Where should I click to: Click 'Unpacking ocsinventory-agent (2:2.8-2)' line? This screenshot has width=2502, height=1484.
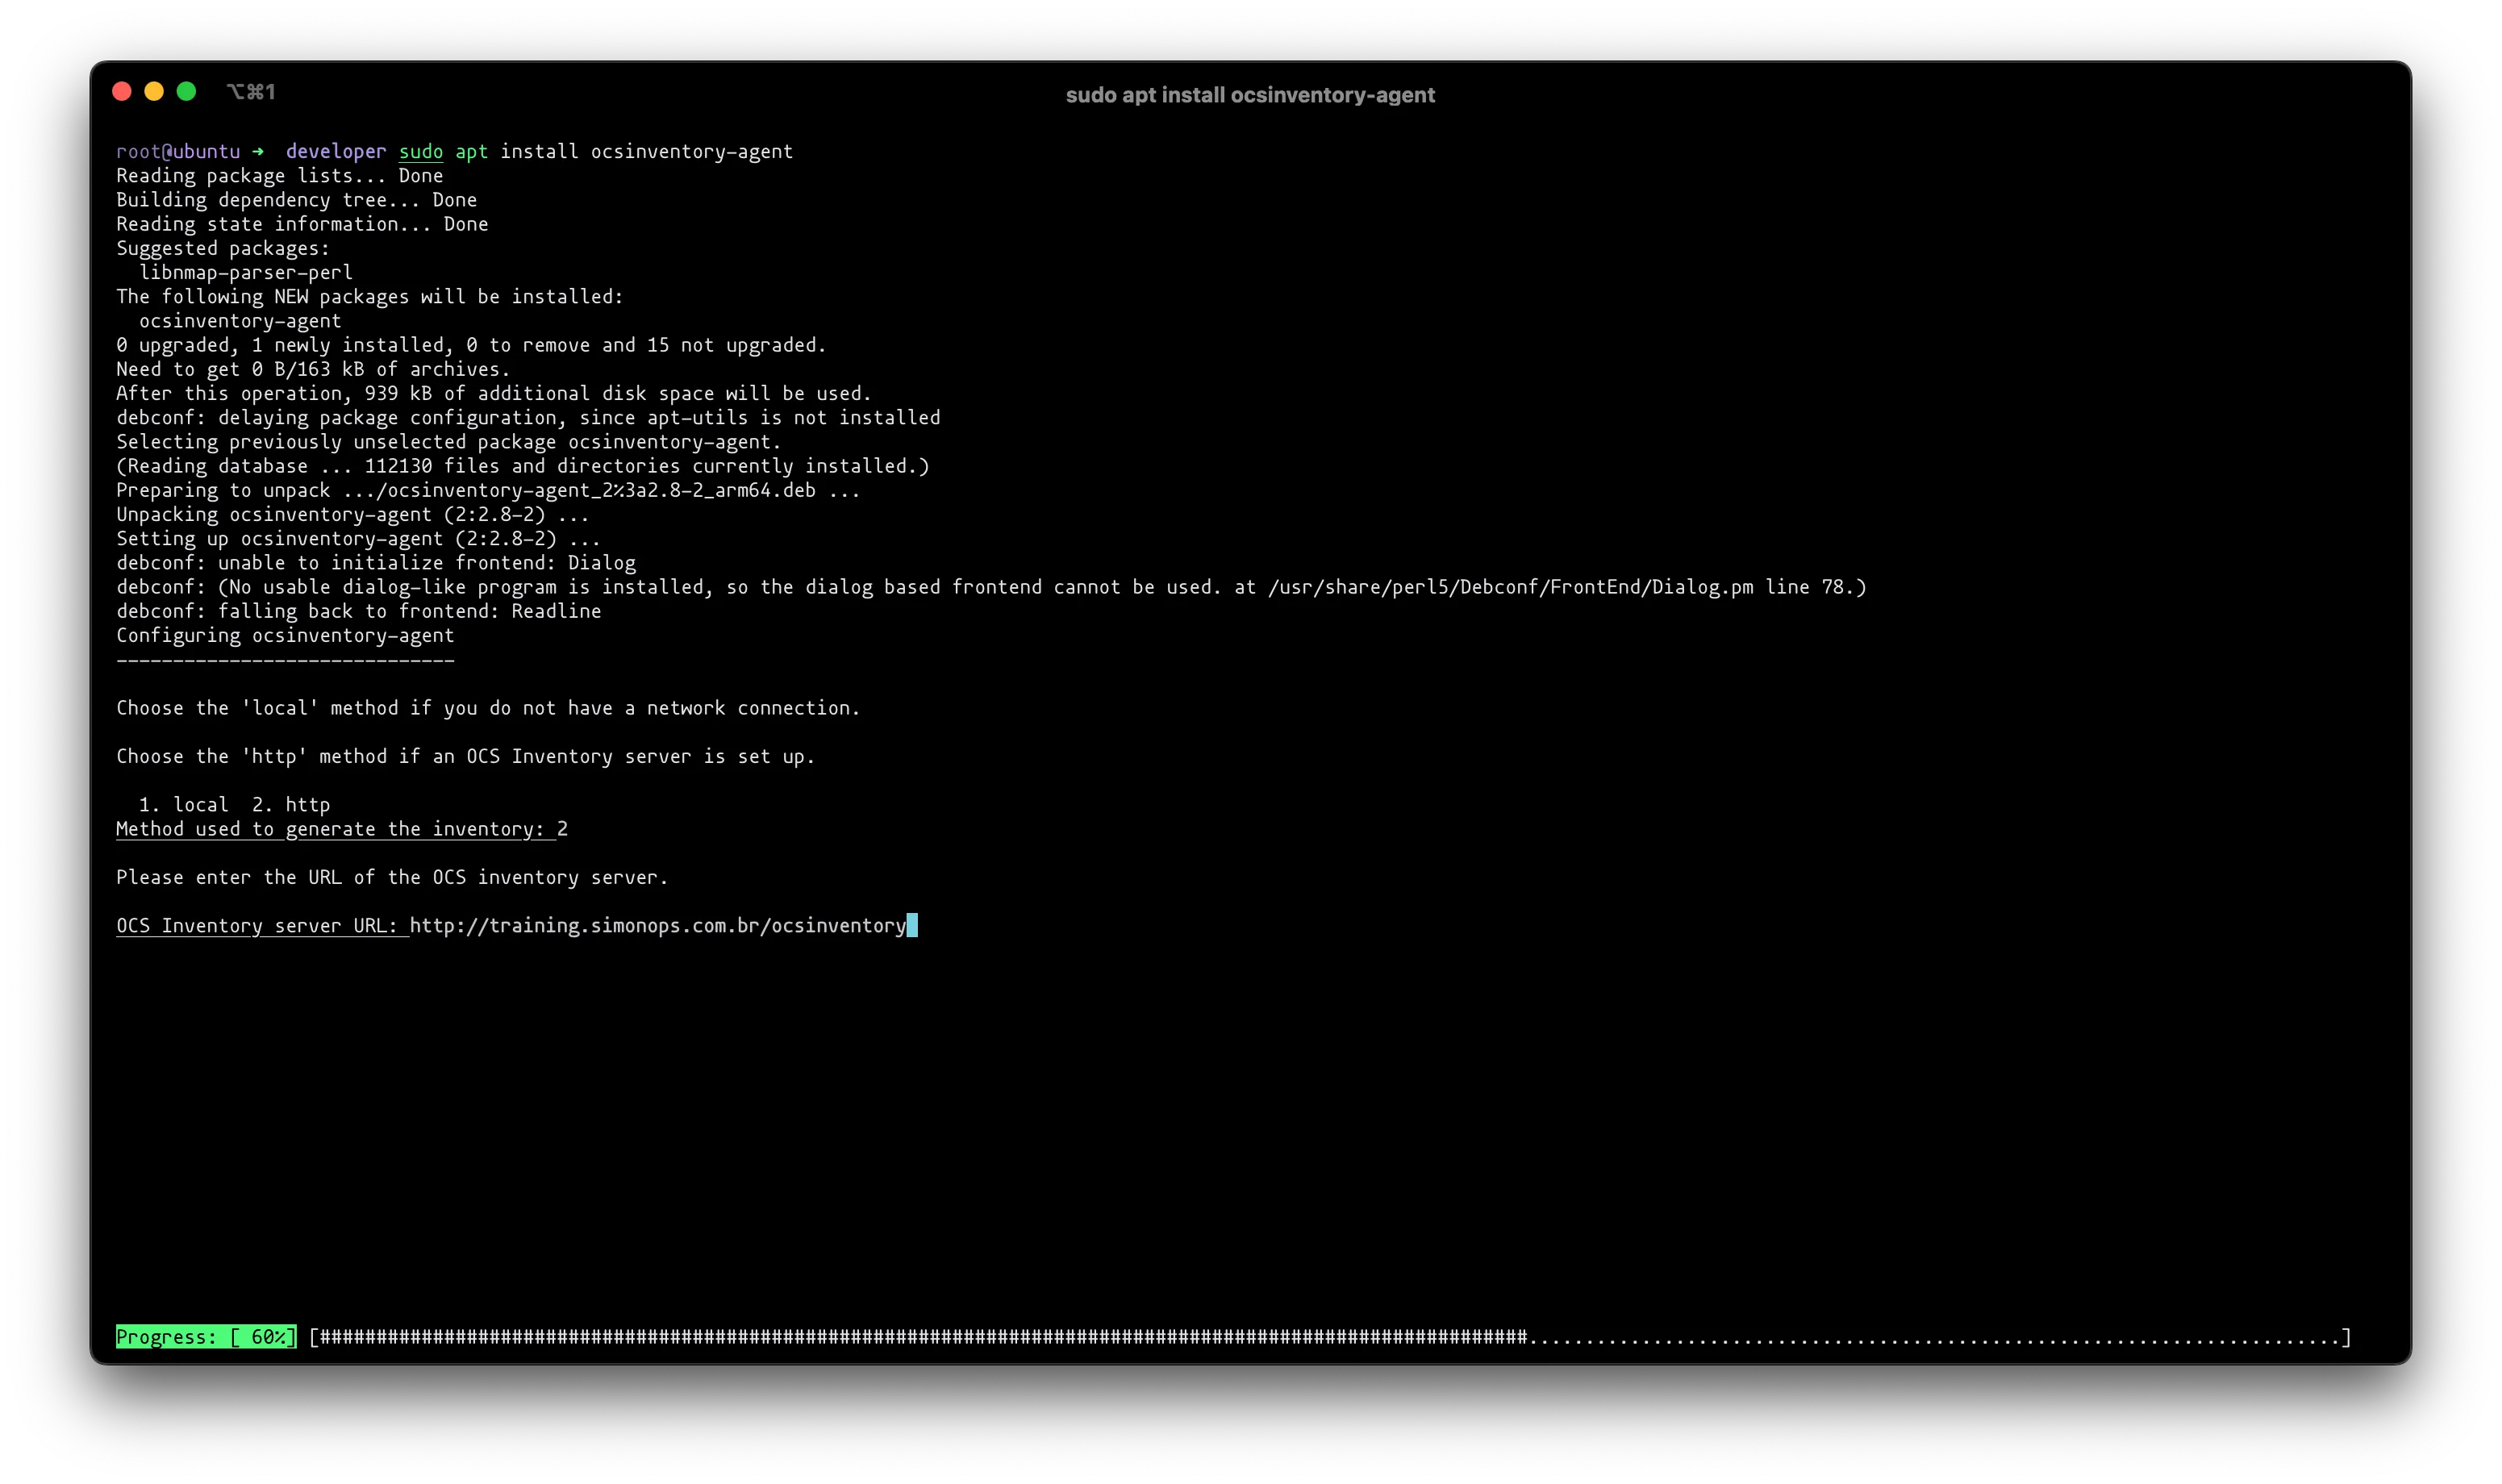tap(353, 514)
